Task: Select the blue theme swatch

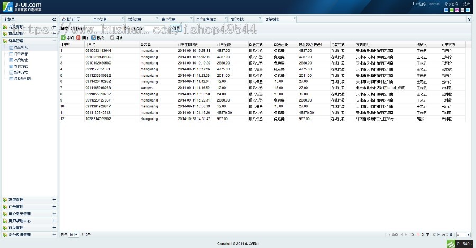Action: 446,10
